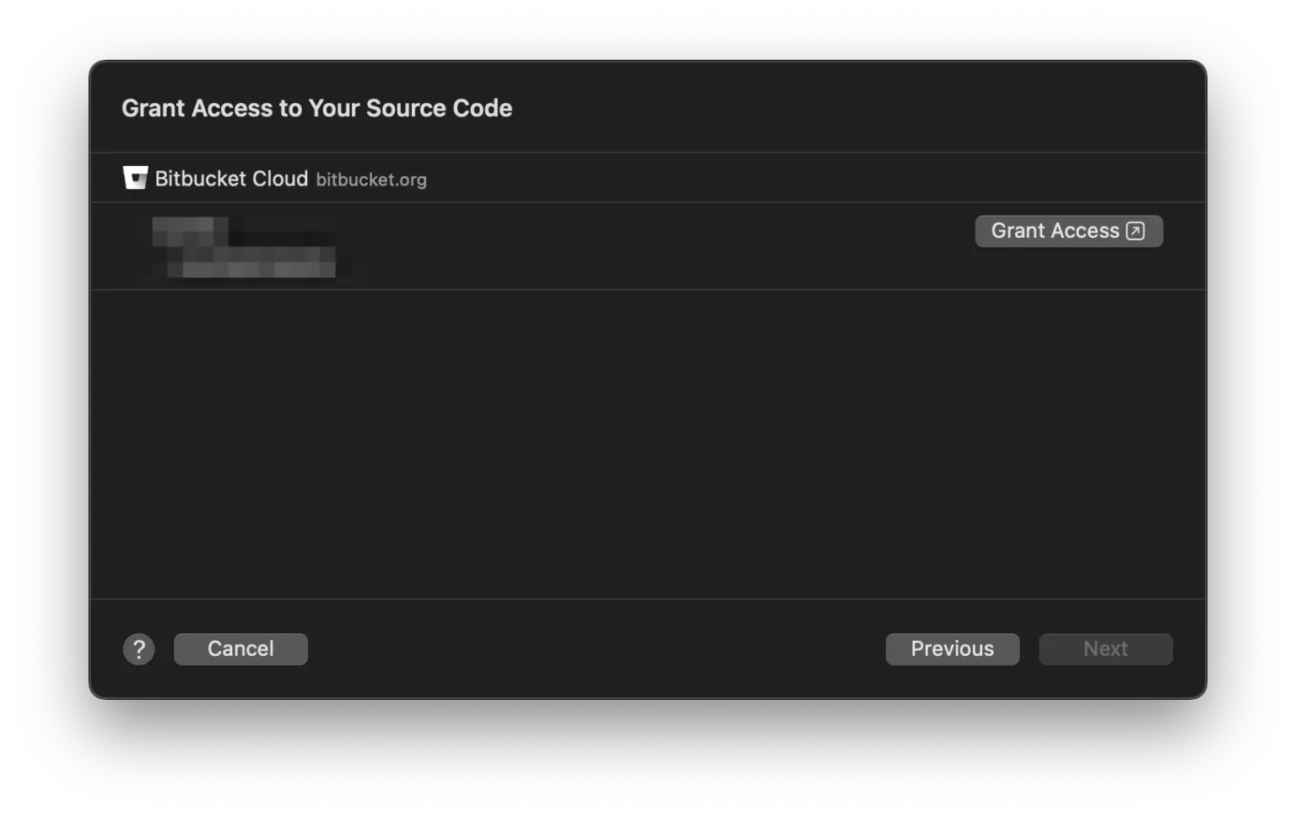Click the word Cloud in the provider name

(x=280, y=179)
